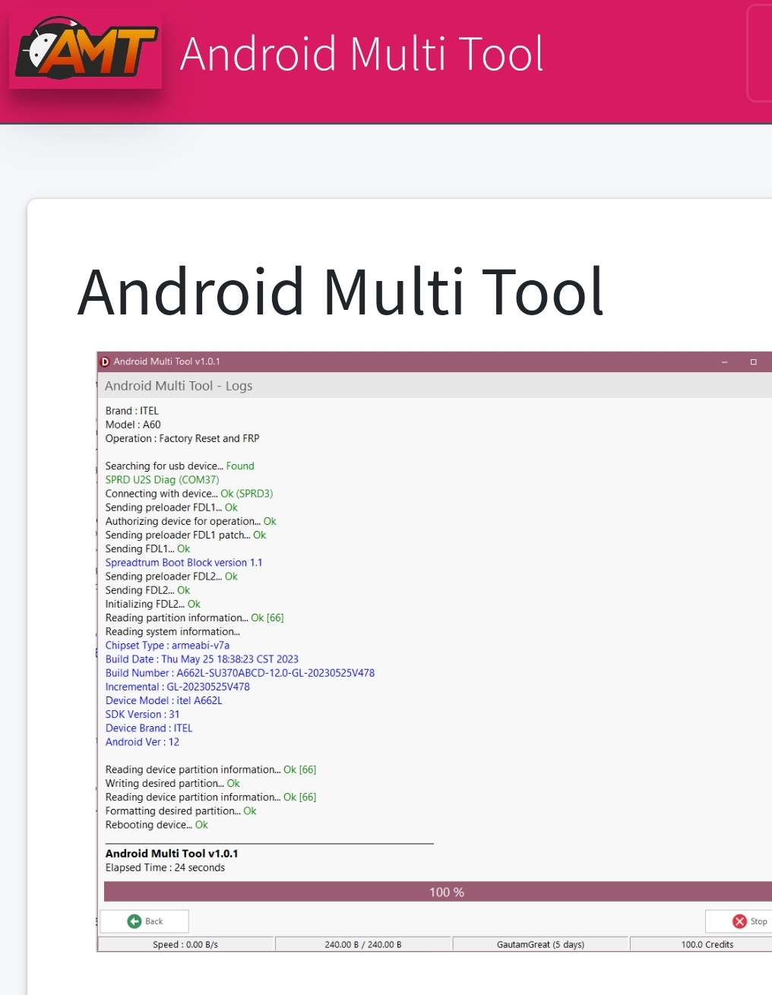Select "Elapsed Time : 24 seconds" text
Image resolution: width=772 pixels, height=995 pixels.
(166, 867)
